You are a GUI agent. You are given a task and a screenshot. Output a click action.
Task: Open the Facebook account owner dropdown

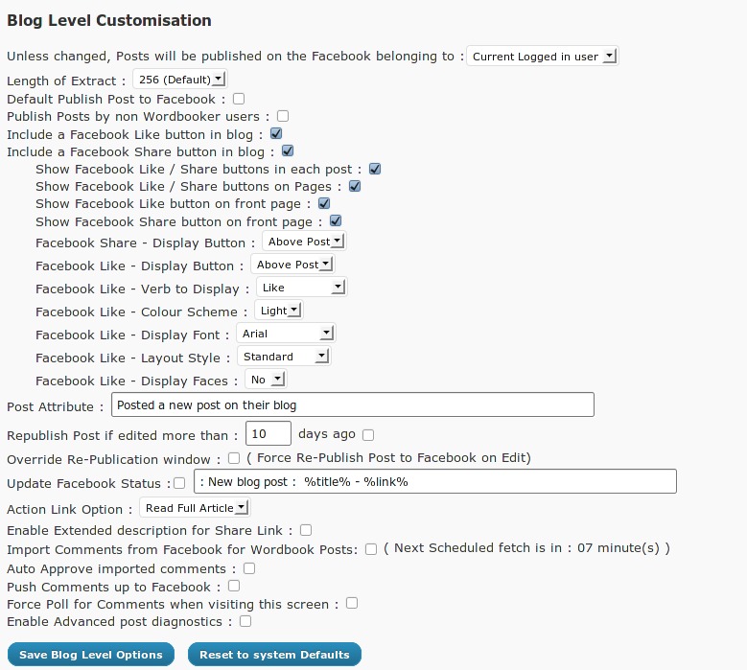point(543,57)
